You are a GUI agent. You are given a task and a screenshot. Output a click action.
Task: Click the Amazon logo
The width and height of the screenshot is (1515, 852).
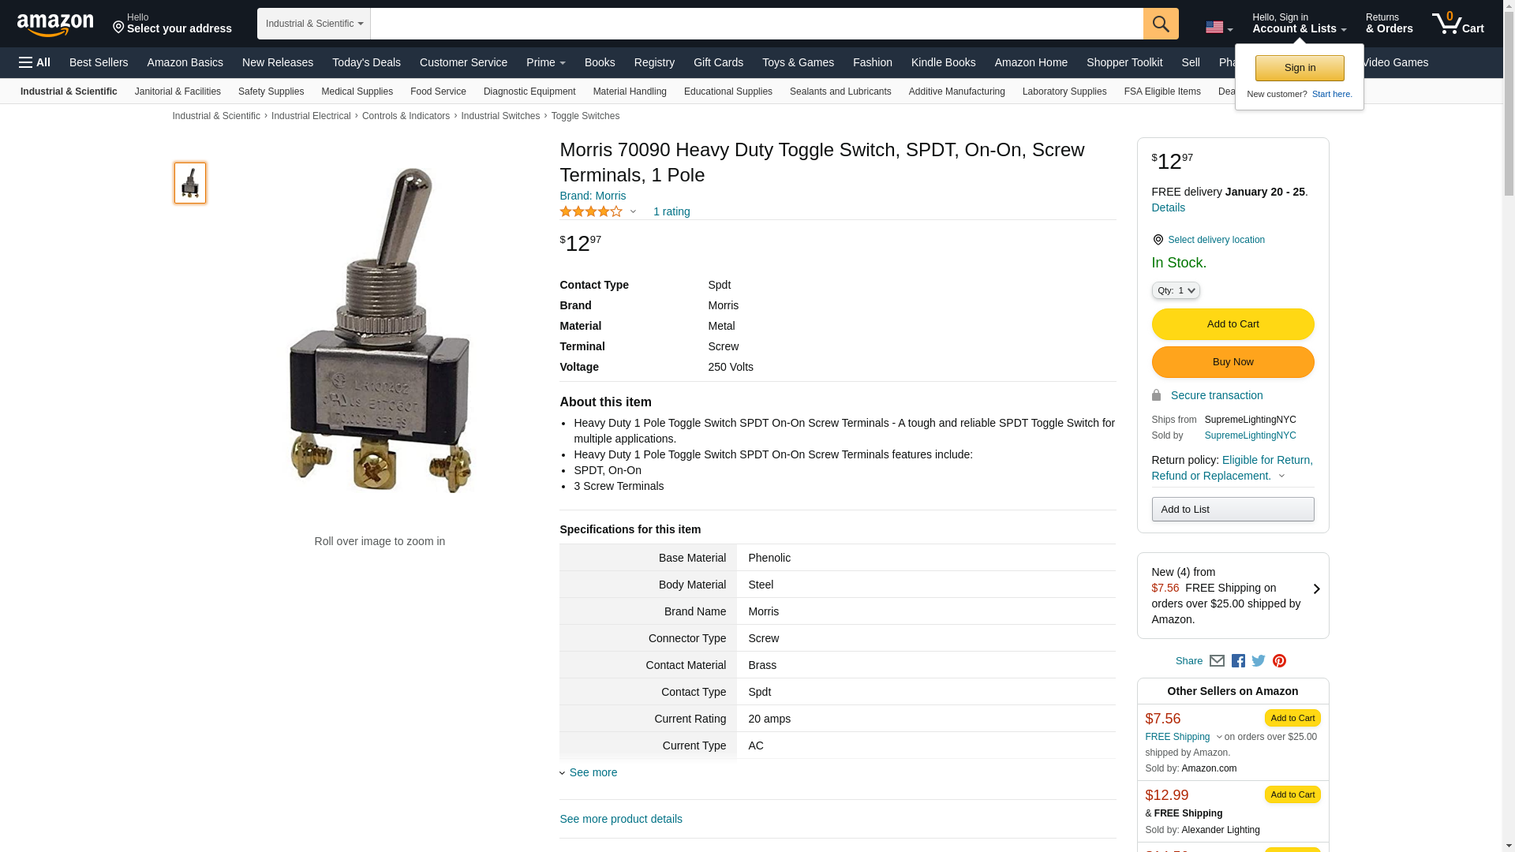55,24
